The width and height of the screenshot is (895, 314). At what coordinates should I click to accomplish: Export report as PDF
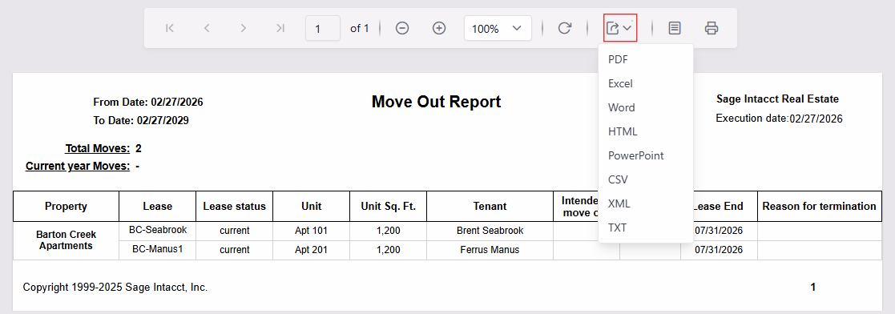click(x=646, y=59)
